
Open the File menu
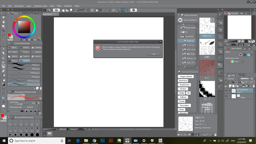click(x=3, y=6)
